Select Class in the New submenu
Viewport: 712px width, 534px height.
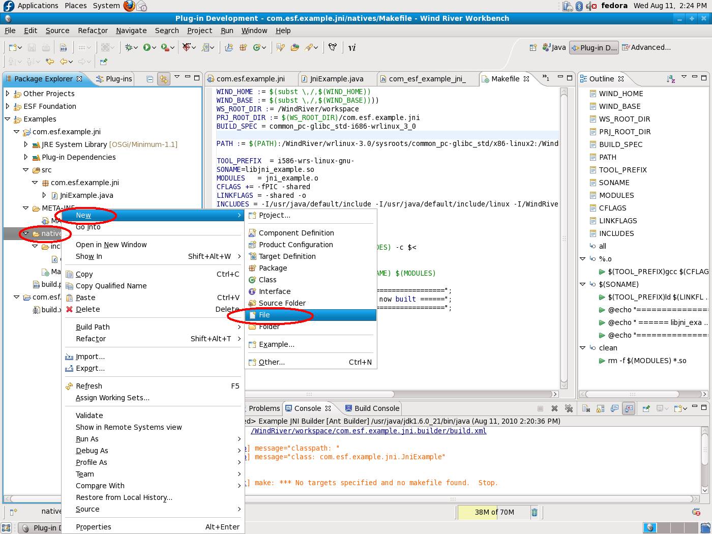click(310, 280)
